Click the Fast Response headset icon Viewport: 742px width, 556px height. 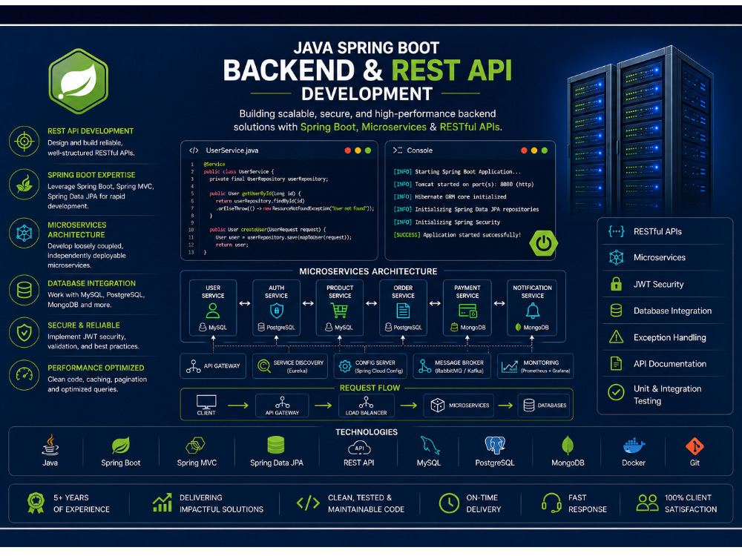pos(551,503)
